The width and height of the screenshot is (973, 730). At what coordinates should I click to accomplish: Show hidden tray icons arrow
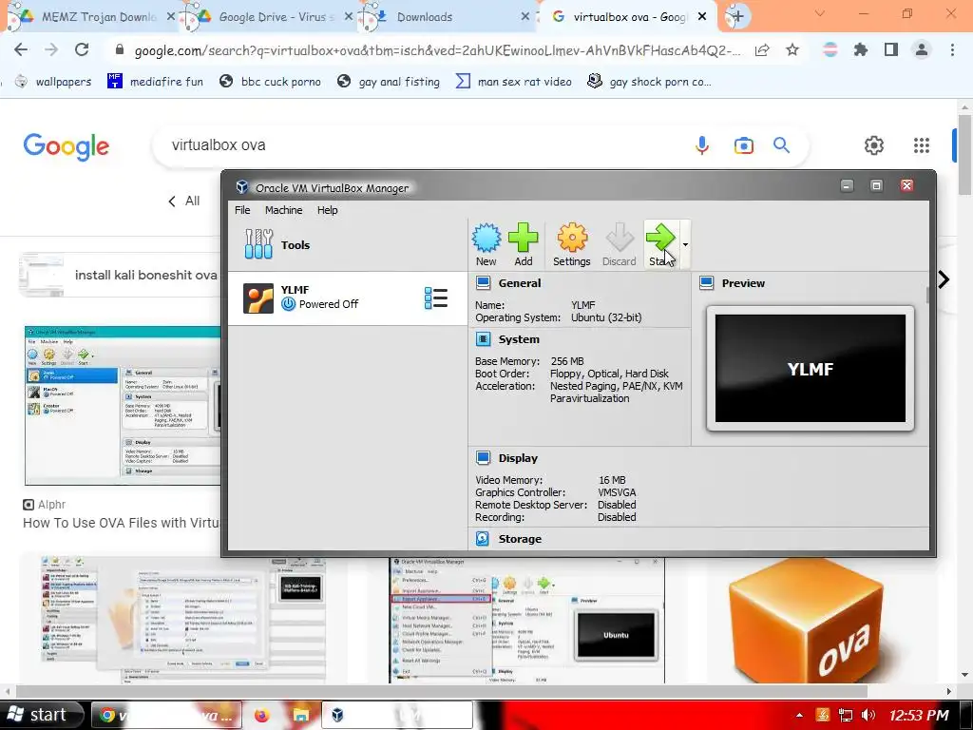pyautogui.click(x=799, y=715)
